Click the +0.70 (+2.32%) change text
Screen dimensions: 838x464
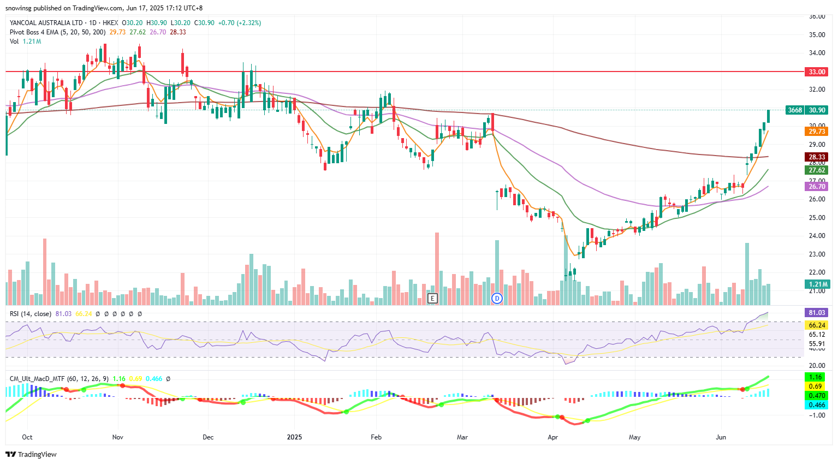click(x=239, y=23)
